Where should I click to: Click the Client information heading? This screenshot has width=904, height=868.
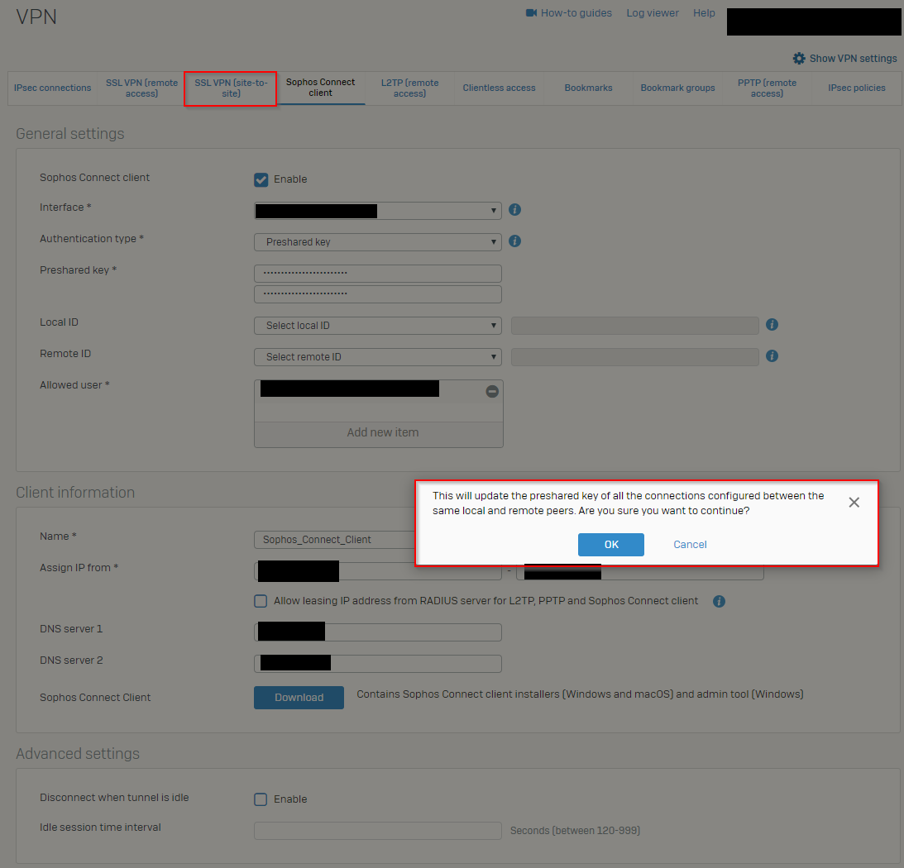pos(75,493)
